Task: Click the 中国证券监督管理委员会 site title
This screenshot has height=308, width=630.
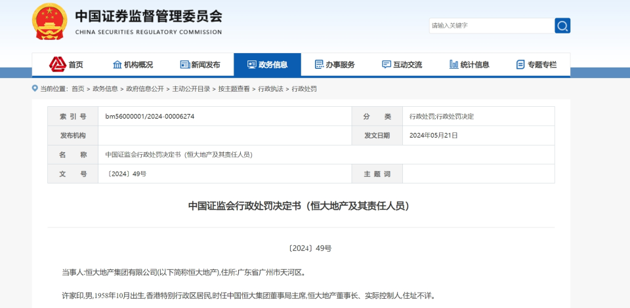Action: coord(149,16)
